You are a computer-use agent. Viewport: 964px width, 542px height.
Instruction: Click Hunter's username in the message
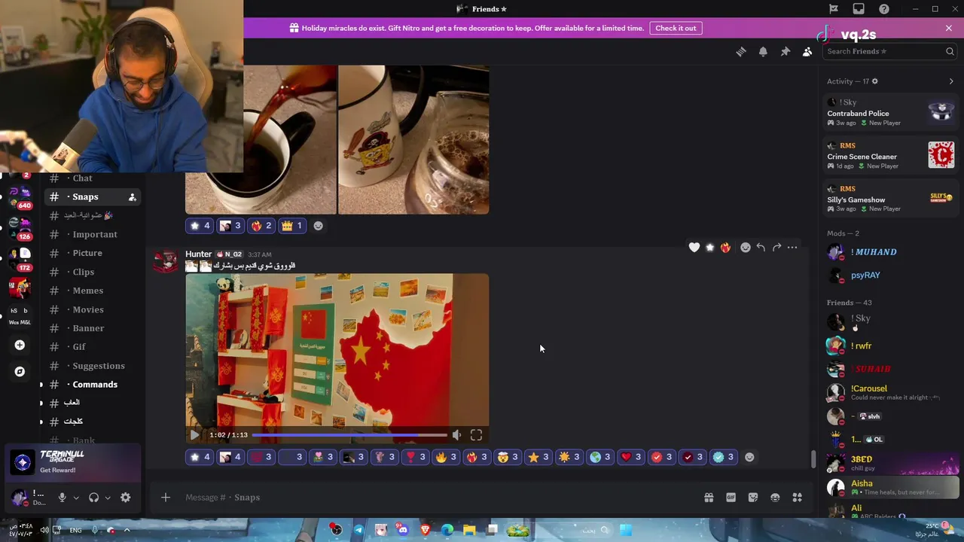point(199,254)
